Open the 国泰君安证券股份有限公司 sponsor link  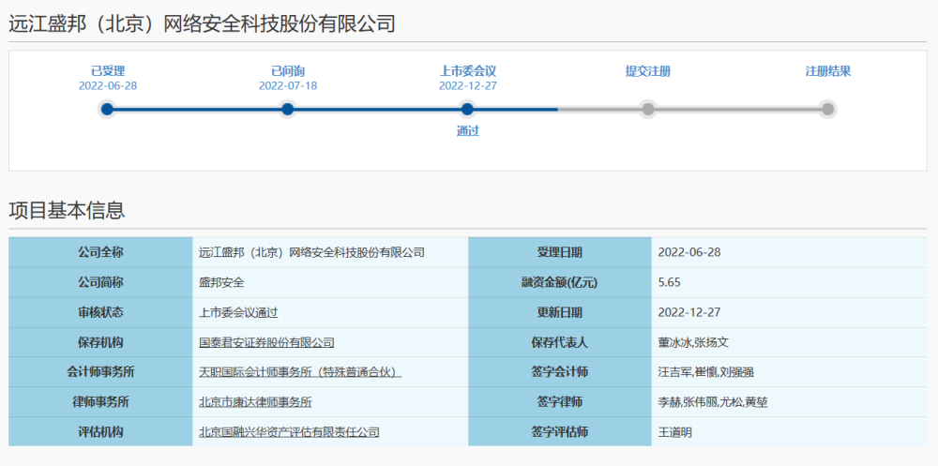(266, 342)
